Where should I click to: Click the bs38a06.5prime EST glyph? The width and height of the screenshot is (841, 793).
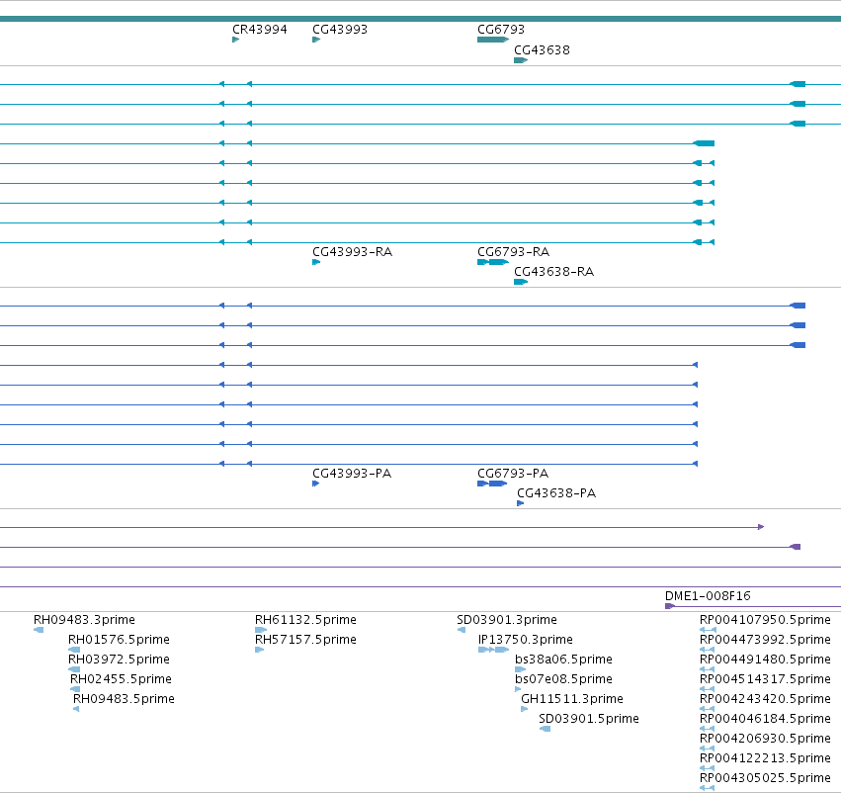pyautogui.click(x=520, y=669)
